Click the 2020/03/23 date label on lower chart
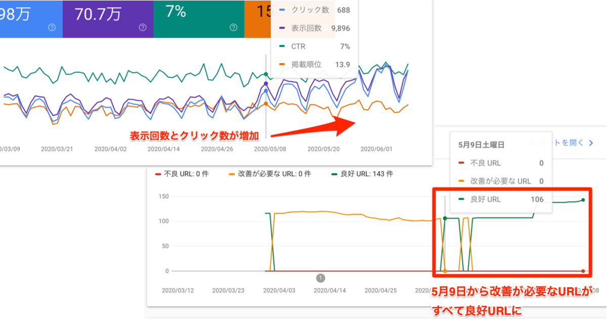Image resolution: width=607 pixels, height=319 pixels. coord(229,291)
